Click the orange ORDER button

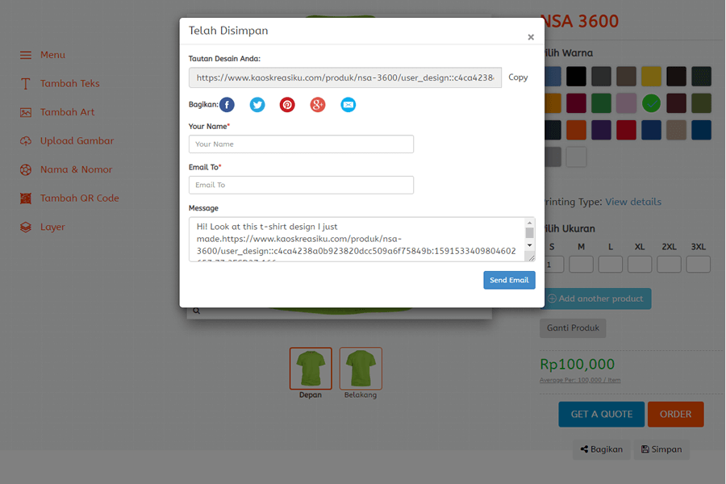(675, 415)
